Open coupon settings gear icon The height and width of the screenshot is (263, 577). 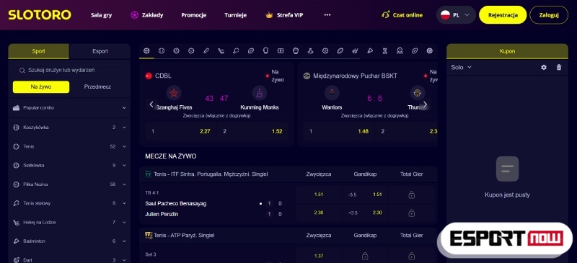[544, 67]
